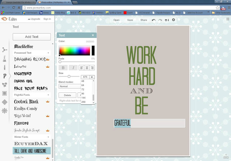Align text right
This screenshot has height=161, width=231.
tap(92, 68)
